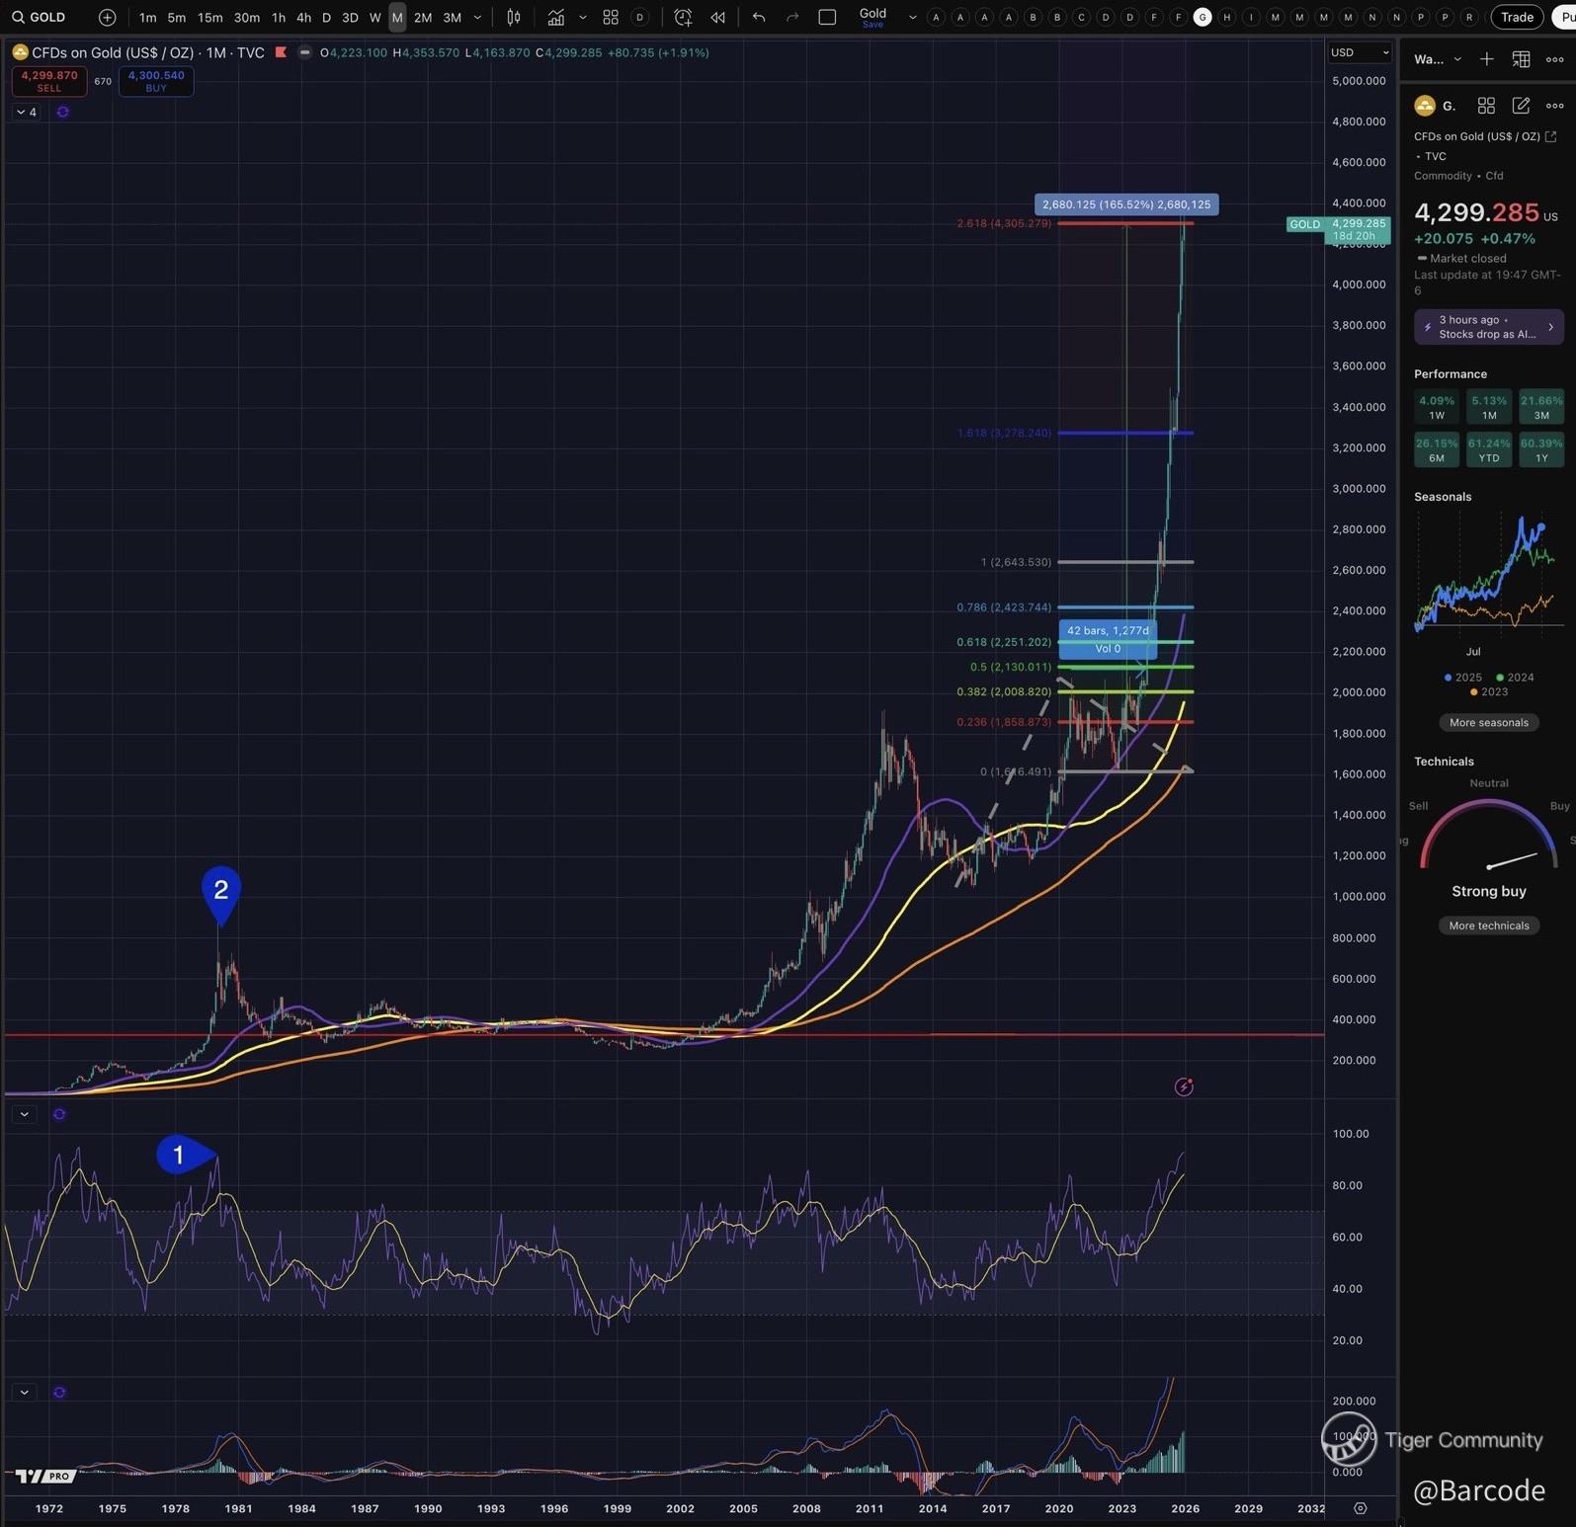1576x1527 pixels.
Task: Switch to the I layout circle
Action: pos(1251,17)
